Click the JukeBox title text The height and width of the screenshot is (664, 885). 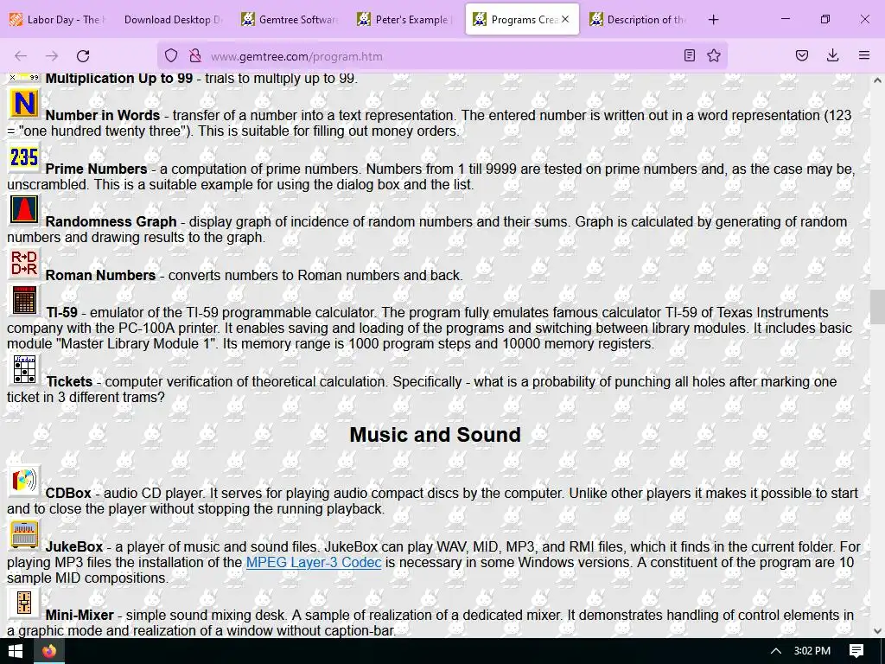74,547
